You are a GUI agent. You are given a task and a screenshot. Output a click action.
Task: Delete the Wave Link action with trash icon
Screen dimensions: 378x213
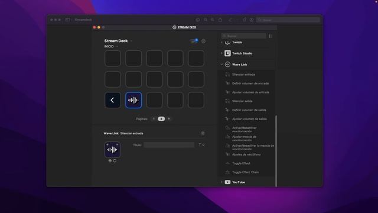[203, 133]
